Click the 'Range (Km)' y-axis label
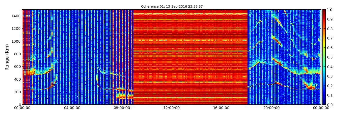 7,57
